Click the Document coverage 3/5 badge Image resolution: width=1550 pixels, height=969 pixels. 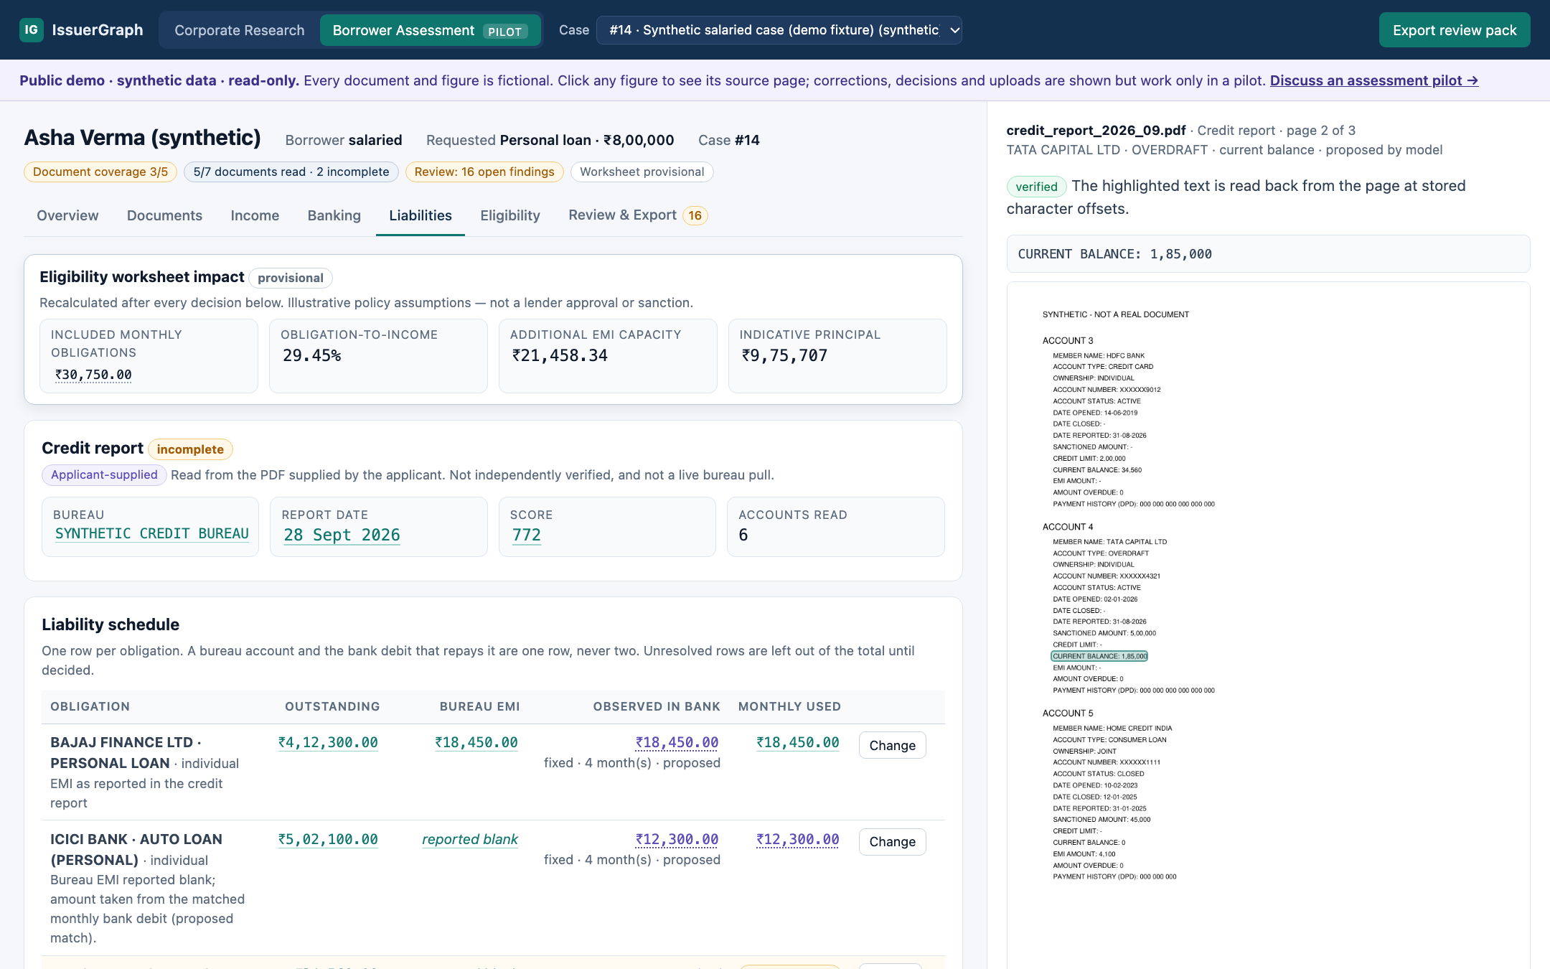click(100, 172)
